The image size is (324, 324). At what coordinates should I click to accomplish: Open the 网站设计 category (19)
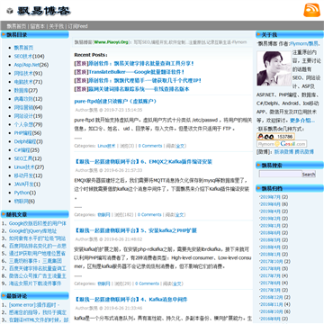(23, 116)
